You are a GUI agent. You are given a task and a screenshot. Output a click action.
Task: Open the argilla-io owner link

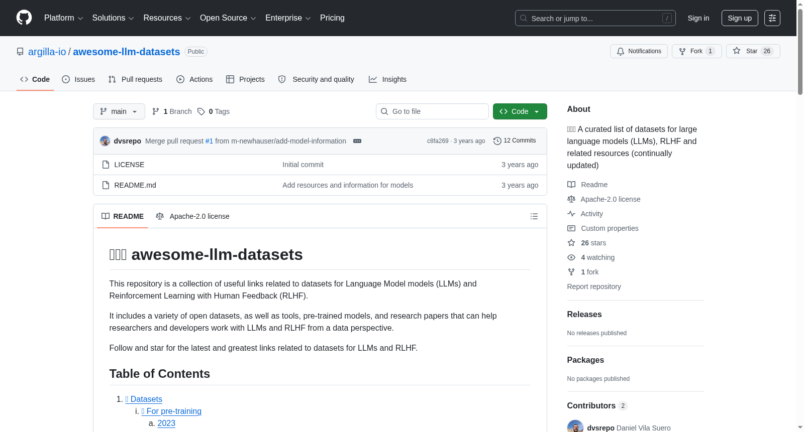tap(47, 52)
